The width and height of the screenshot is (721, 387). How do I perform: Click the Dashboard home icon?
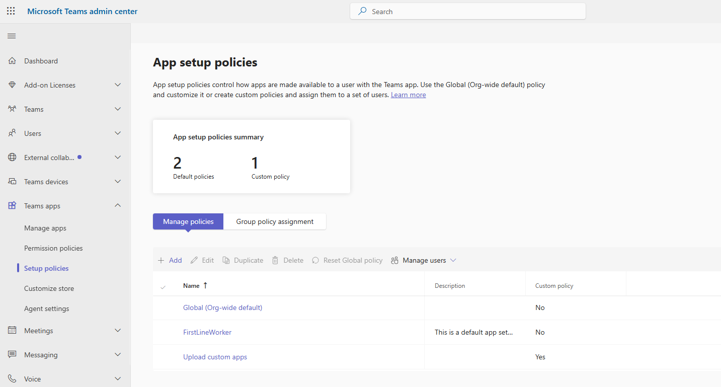[12, 61]
